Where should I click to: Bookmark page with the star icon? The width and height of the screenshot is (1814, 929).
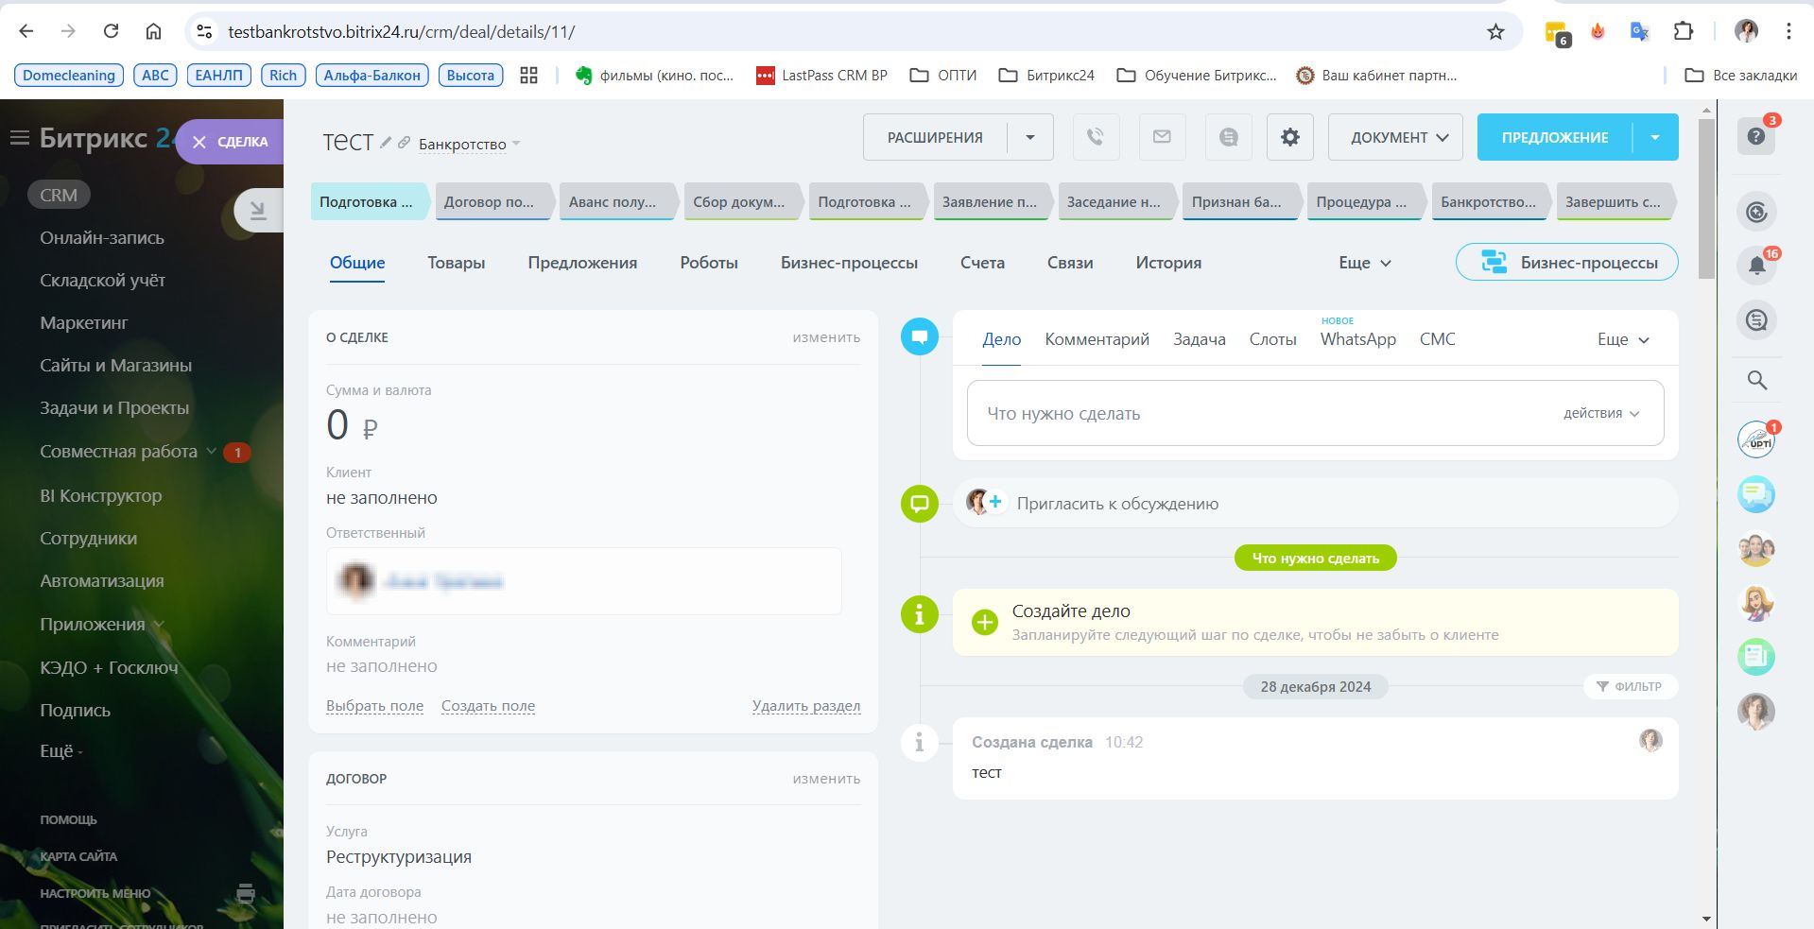click(x=1495, y=32)
